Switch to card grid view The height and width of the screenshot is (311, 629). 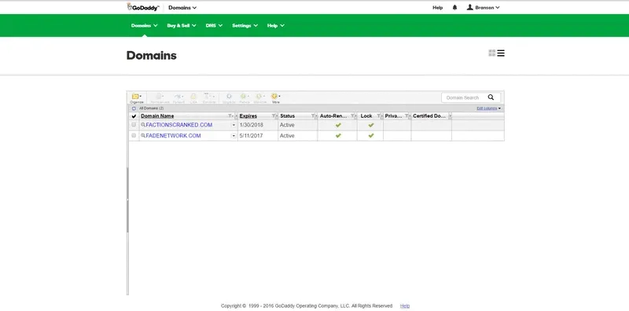[492, 53]
